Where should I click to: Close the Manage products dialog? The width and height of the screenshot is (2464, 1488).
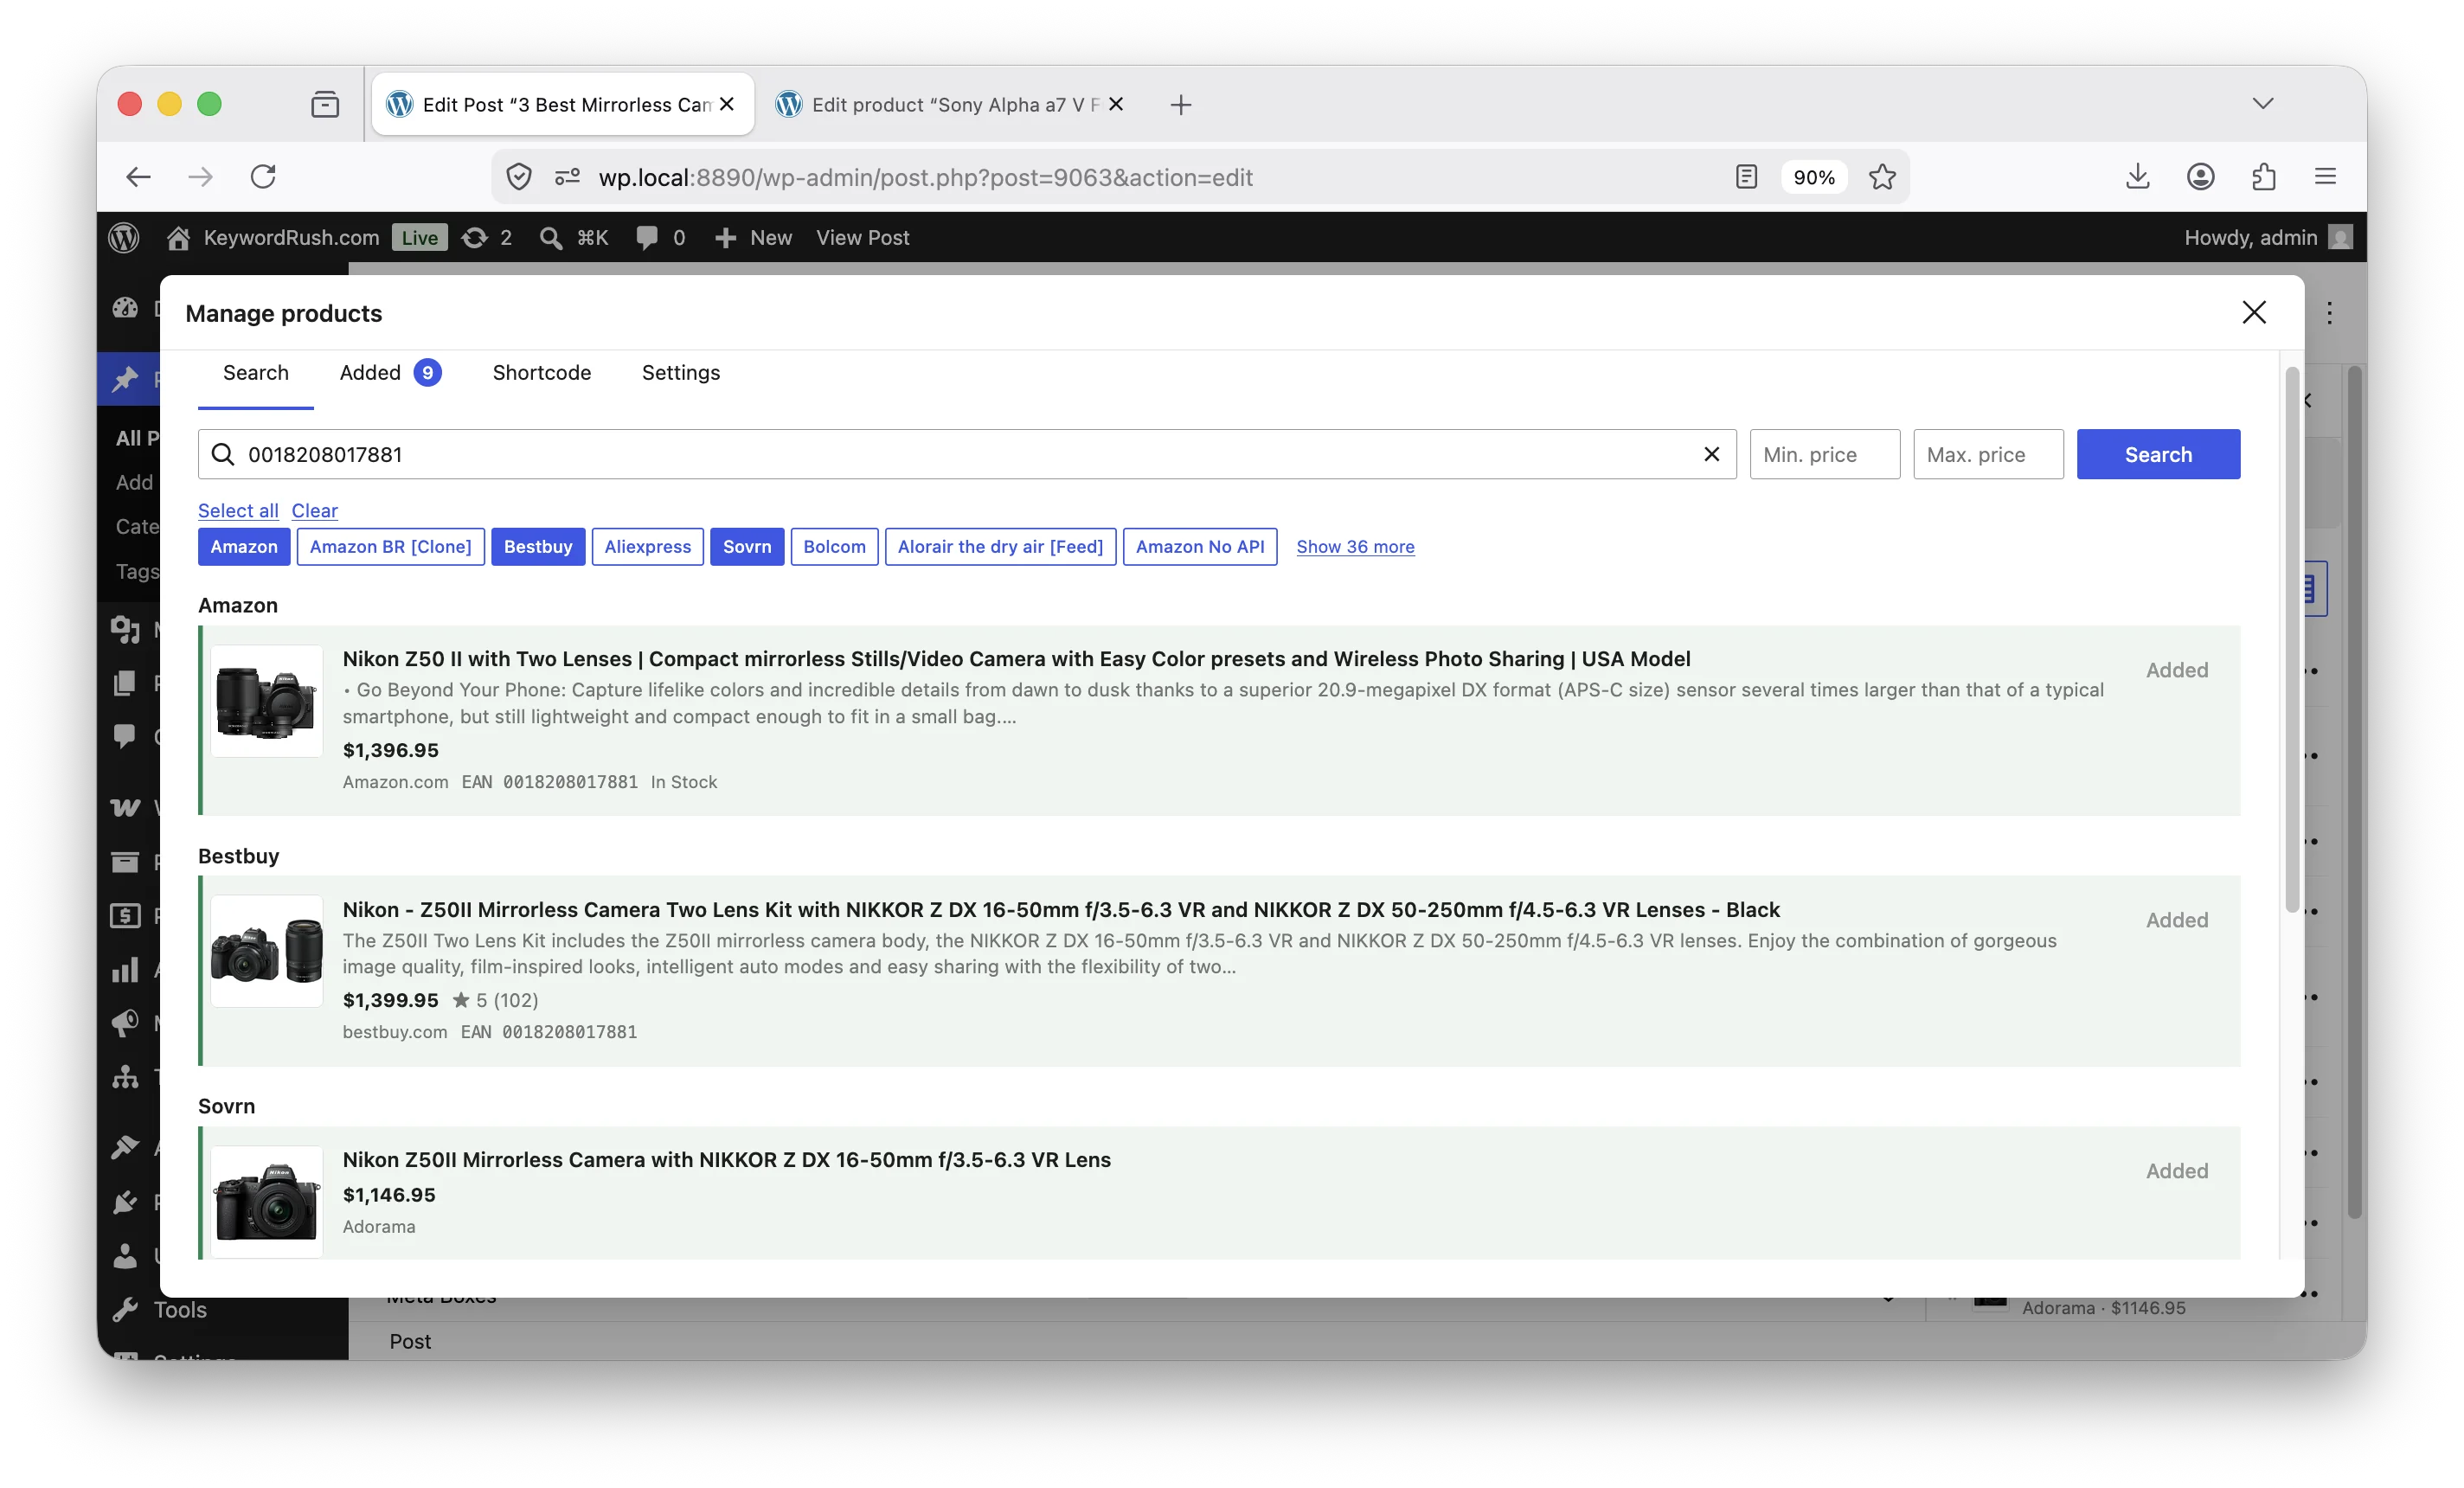tap(2253, 313)
